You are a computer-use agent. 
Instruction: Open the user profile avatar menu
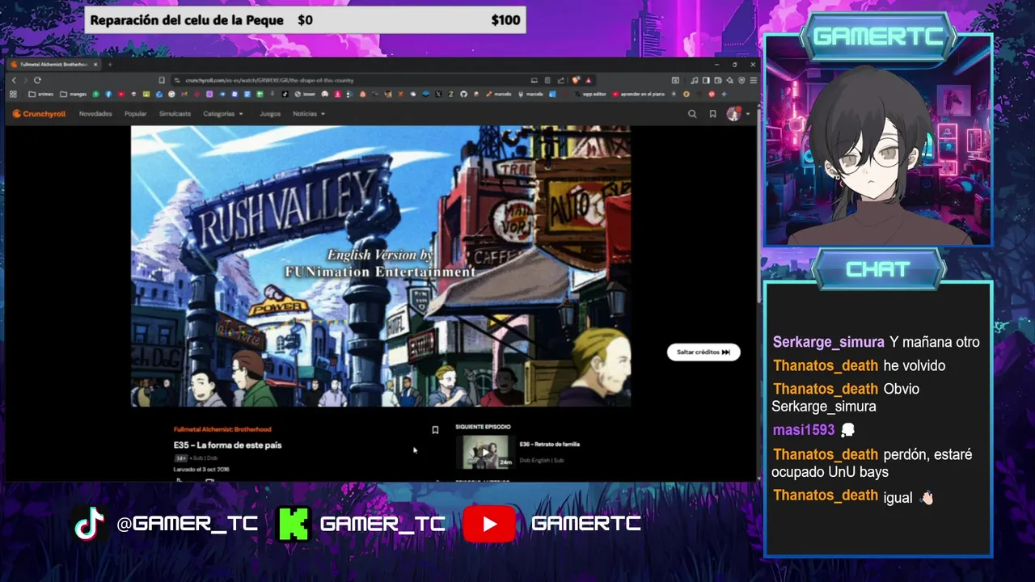pos(733,114)
